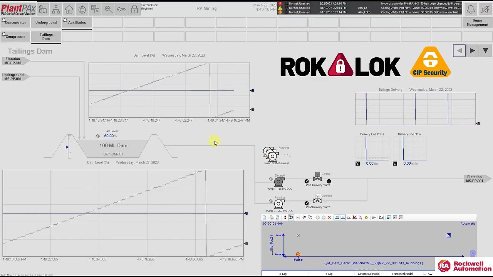Open Pump 1 - 45 kW DOL faceplate
The width and height of the screenshot is (493, 277).
279,181
